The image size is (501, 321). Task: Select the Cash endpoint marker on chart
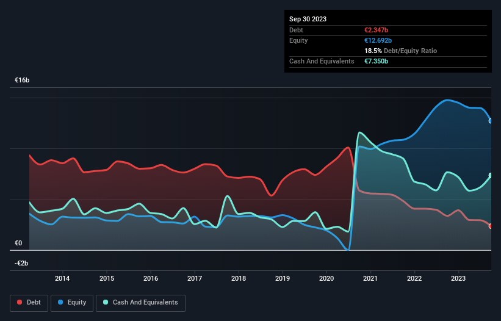point(491,175)
